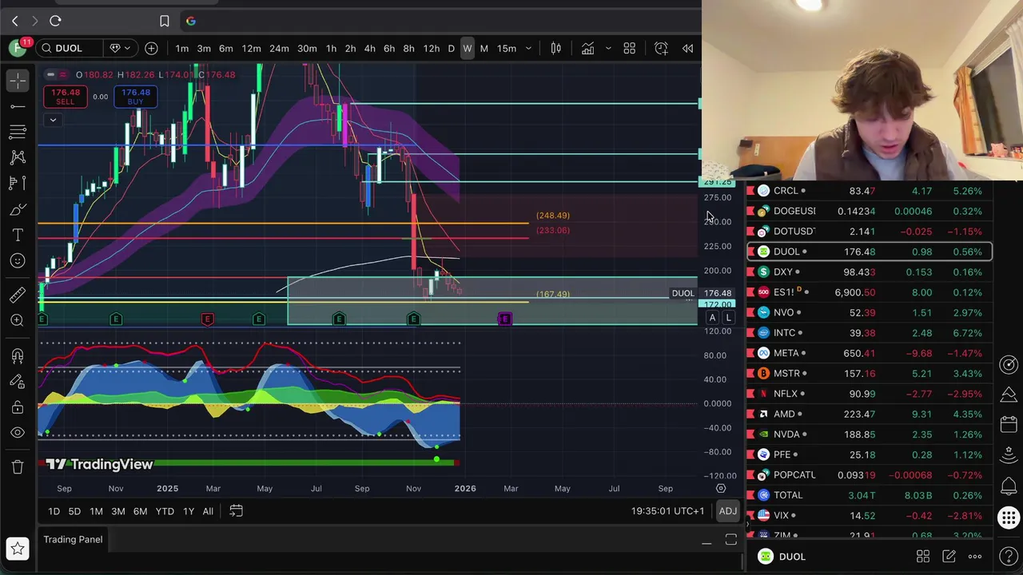The image size is (1023, 575).
Task: Open the three-dot menu beside DUOL details
Action: tap(975, 557)
